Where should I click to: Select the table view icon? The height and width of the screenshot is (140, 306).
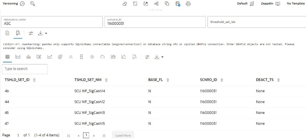pos(8,57)
